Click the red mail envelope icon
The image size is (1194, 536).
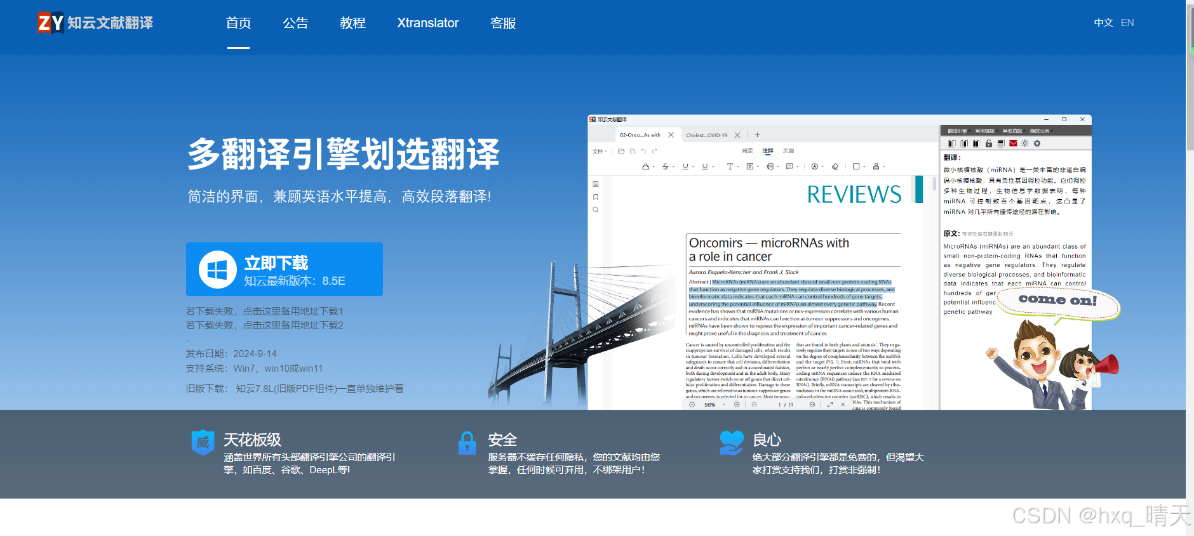(1013, 143)
